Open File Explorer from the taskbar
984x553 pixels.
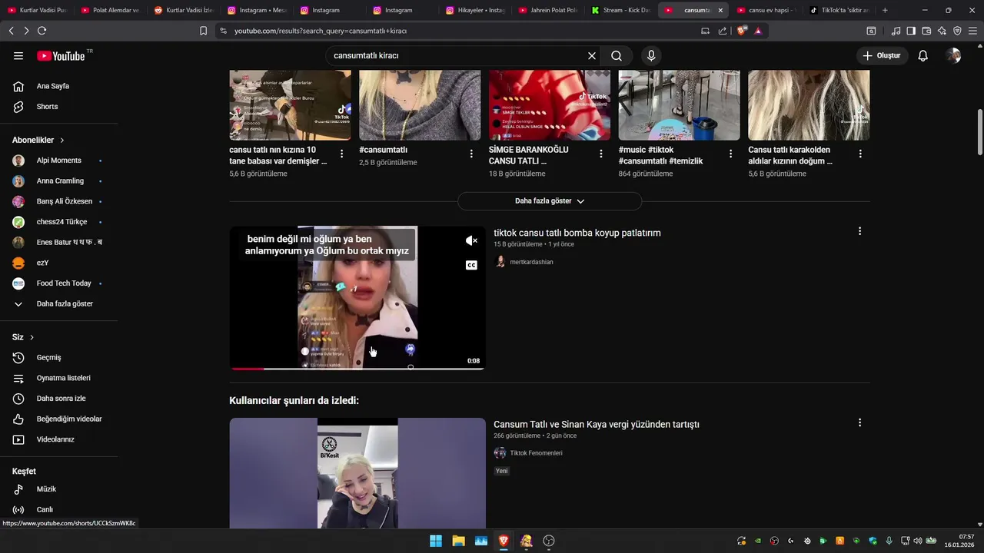[x=458, y=541]
